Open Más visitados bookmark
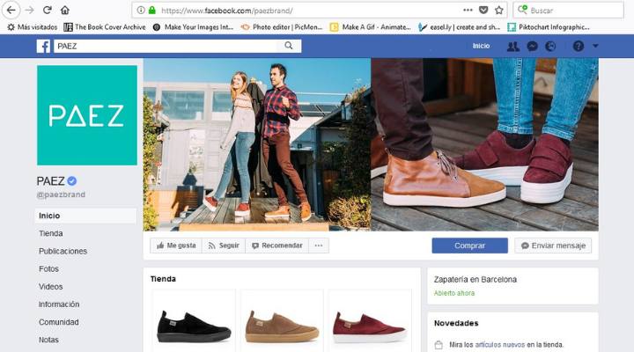 coord(33,27)
